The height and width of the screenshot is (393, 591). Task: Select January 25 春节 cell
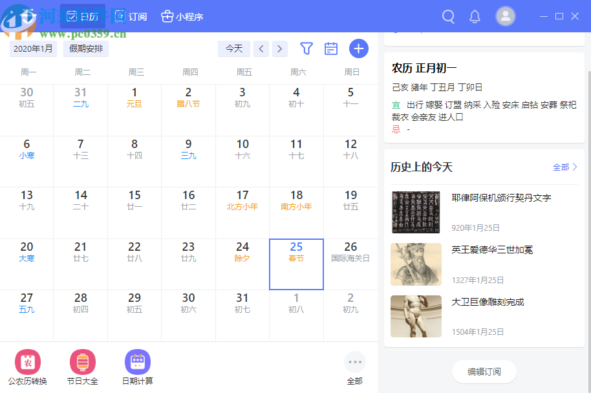[x=296, y=264]
